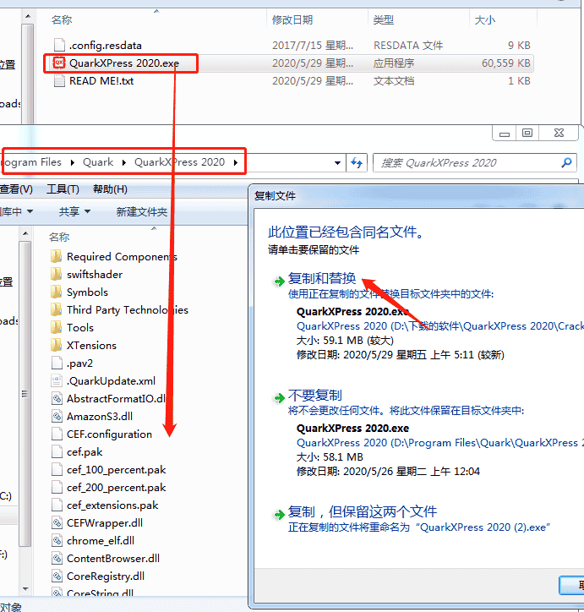The height and width of the screenshot is (612, 584).
Task: Select the .config.resdata file icon
Action: click(x=59, y=45)
